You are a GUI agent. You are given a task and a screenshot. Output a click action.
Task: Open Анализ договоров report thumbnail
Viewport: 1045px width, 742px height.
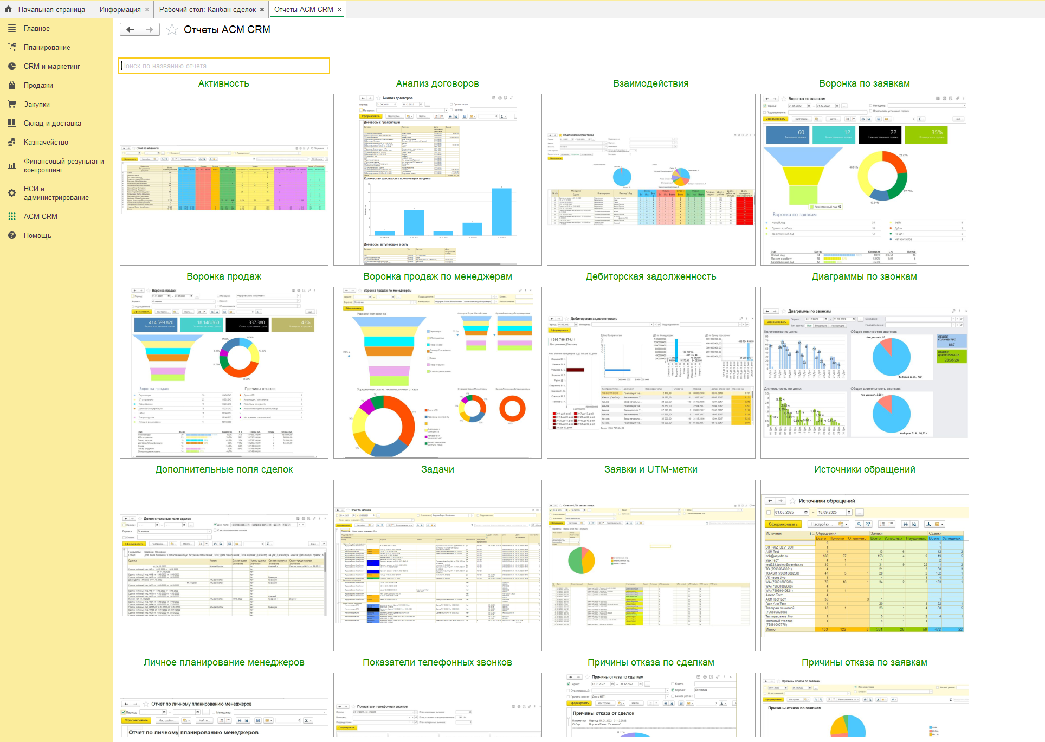tap(437, 179)
